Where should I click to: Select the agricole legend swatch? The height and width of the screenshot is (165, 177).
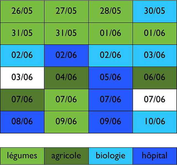click(66, 156)
